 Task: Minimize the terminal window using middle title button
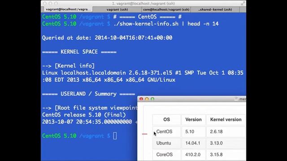coord(51,3)
